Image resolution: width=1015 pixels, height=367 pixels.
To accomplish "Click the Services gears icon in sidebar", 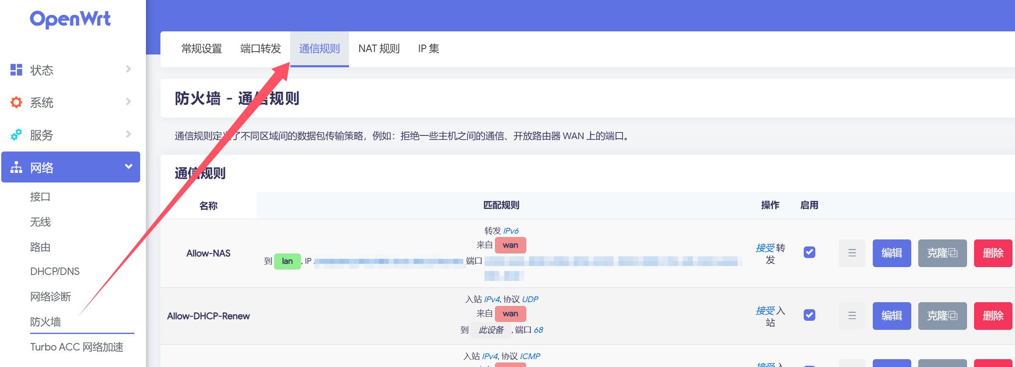I will (x=16, y=135).
